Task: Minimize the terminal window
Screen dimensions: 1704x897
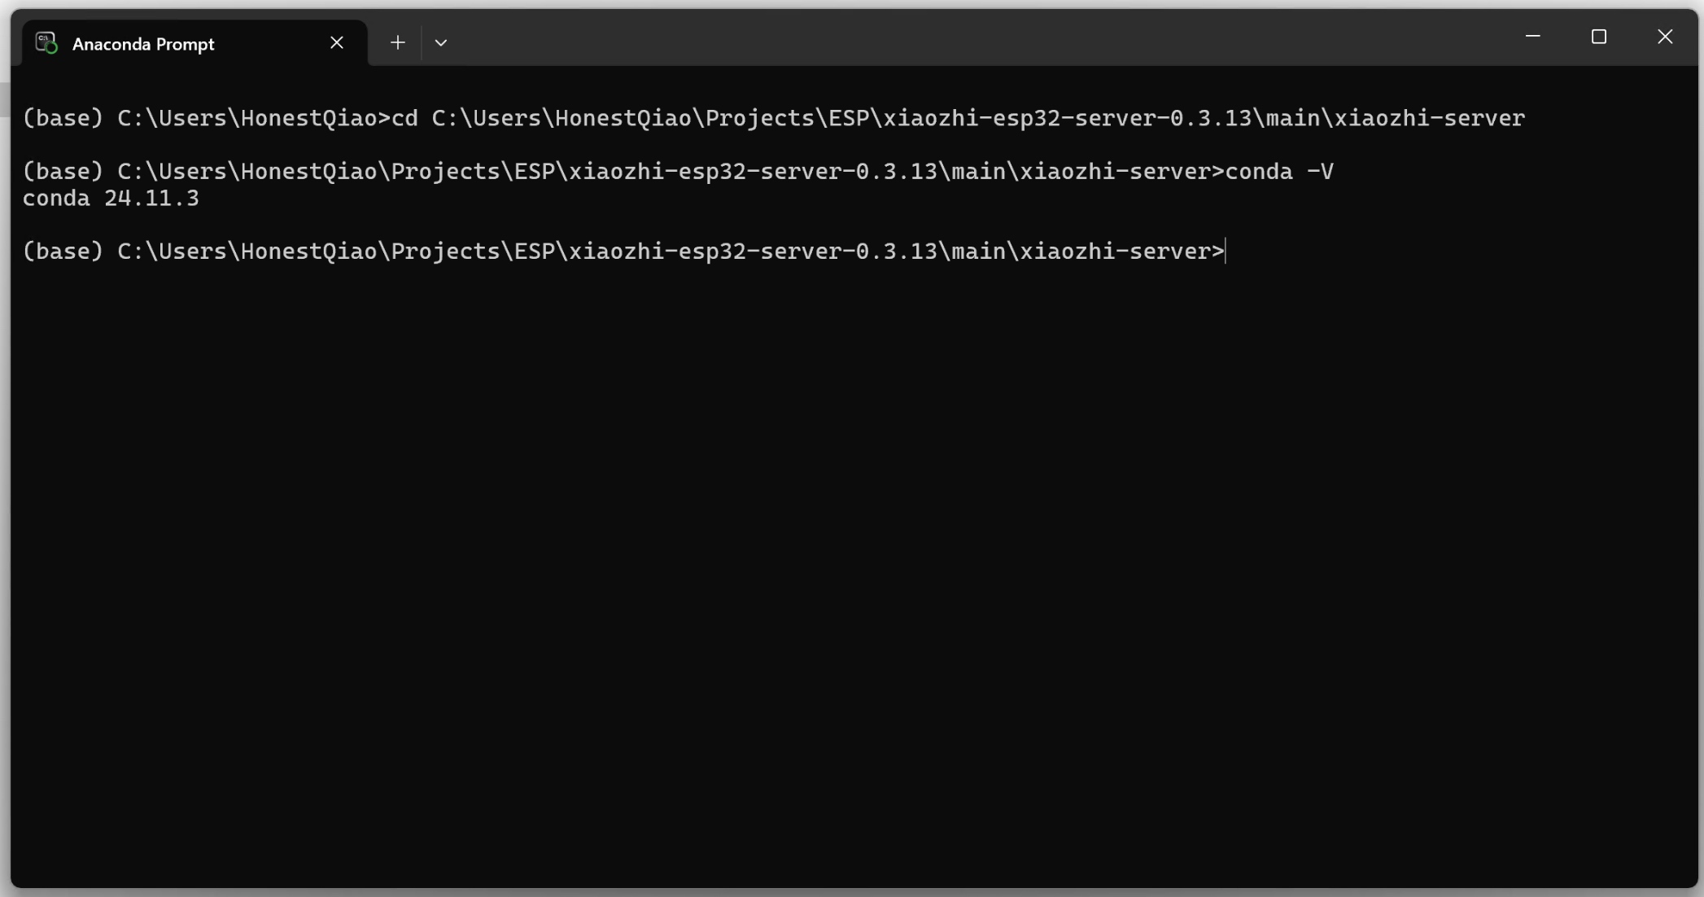Action: coord(1533,37)
